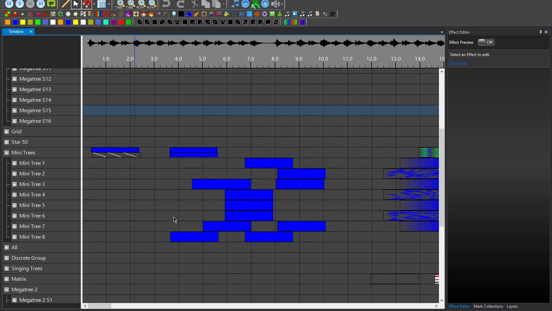Screen dimensions: 552x311
Task: Click the scissors Cut icon
Action: tap(194, 4)
